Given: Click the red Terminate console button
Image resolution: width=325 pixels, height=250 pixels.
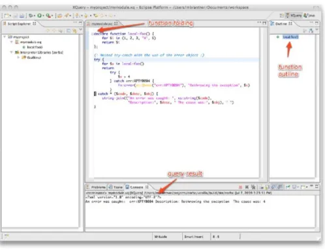Looking at the screenshot, I should 240,187.
